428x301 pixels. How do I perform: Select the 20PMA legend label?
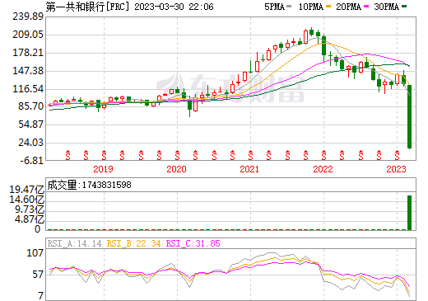348,7
